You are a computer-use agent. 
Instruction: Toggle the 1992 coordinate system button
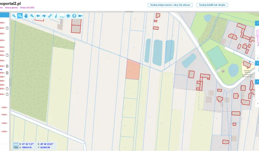[16, 147]
